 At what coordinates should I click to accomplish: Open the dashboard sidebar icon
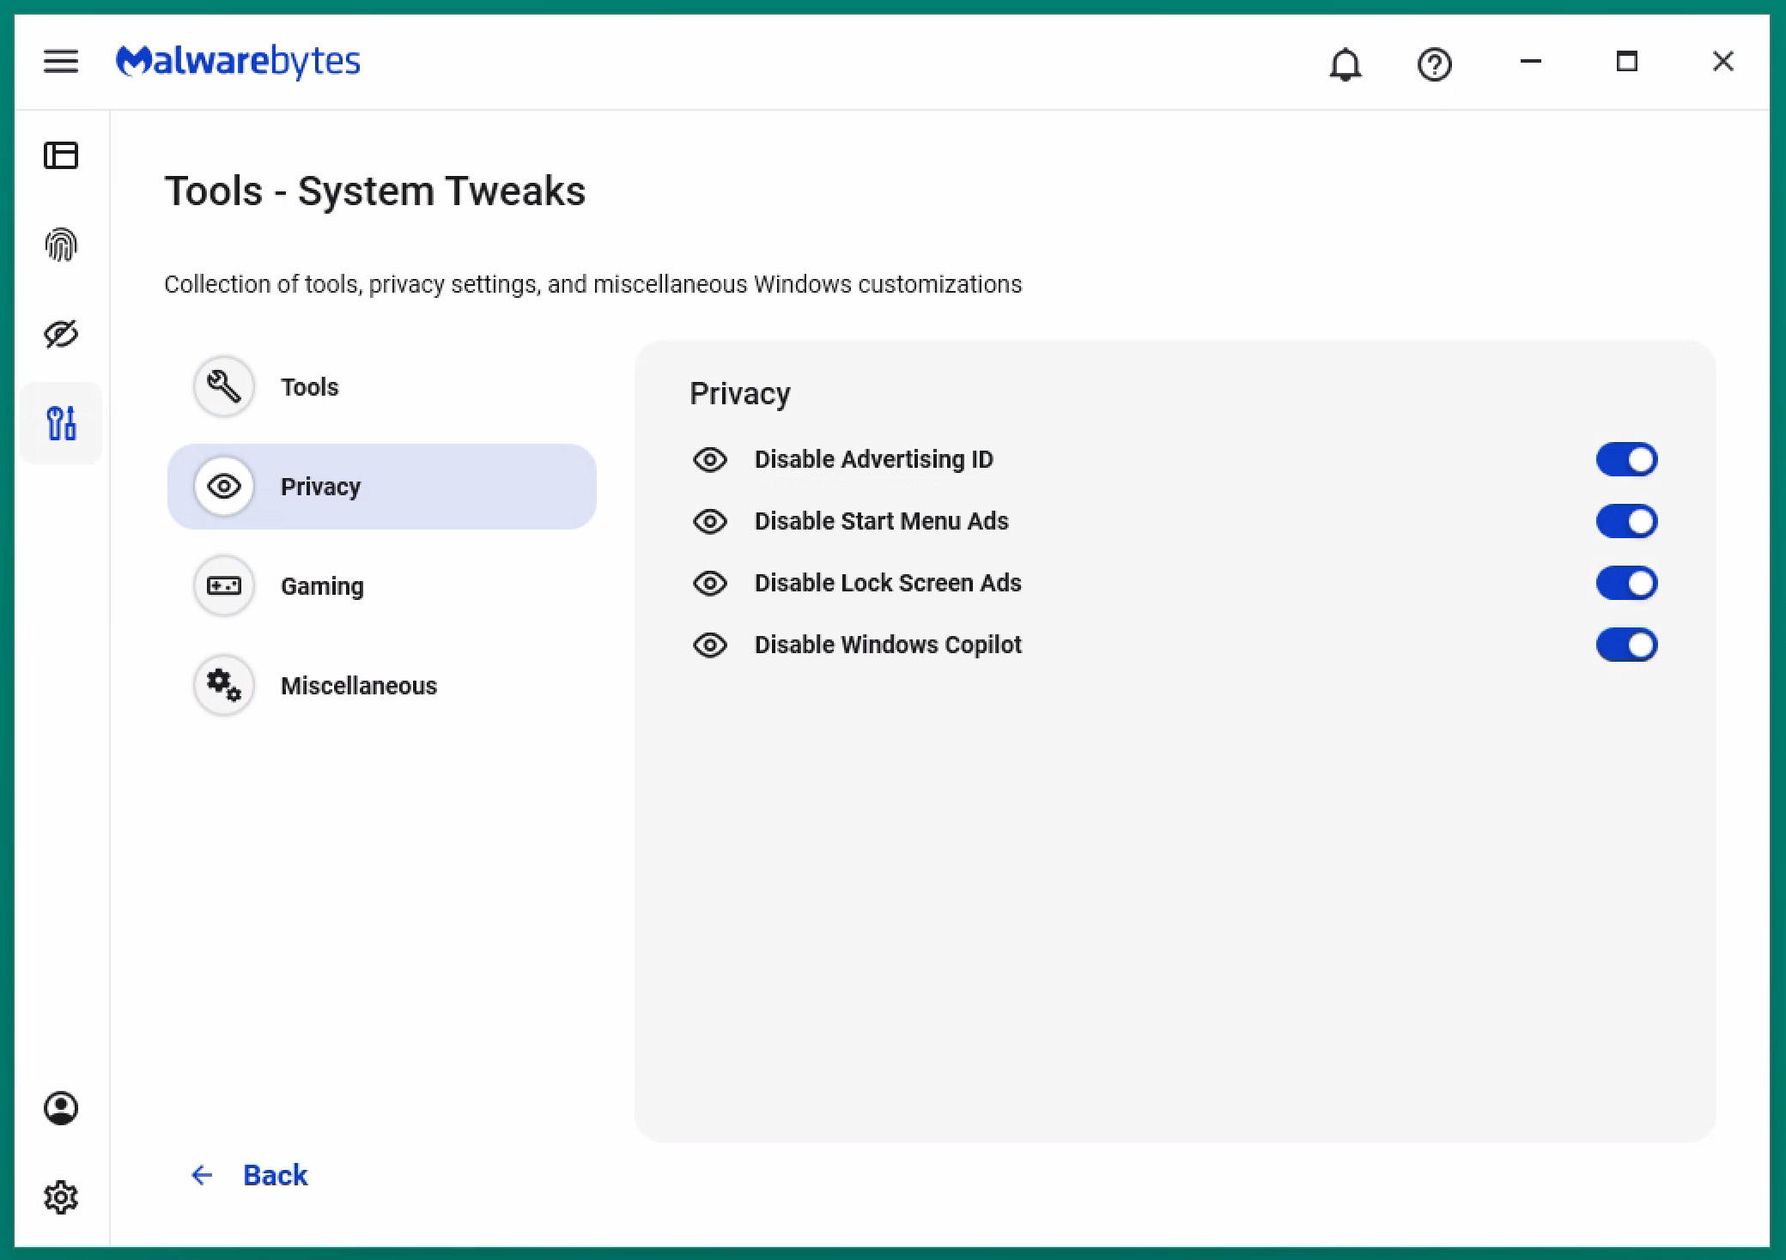[x=60, y=155]
